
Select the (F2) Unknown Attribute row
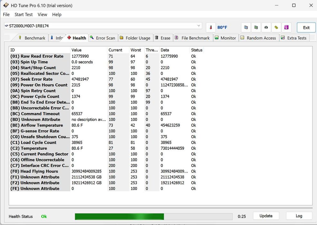click(106, 183)
